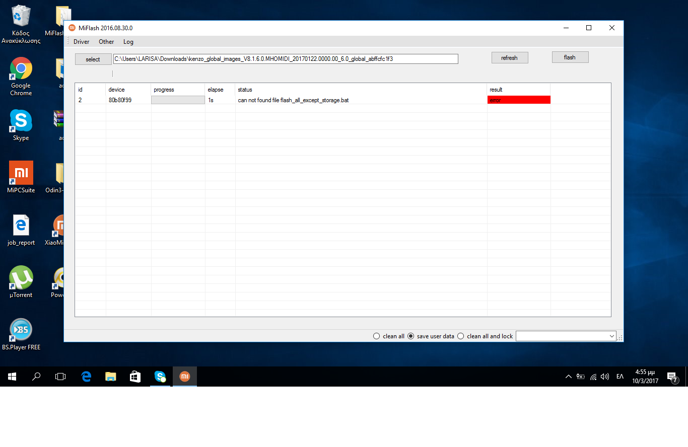
Task: Expand the script dropdown at bottom right
Action: click(x=611, y=336)
